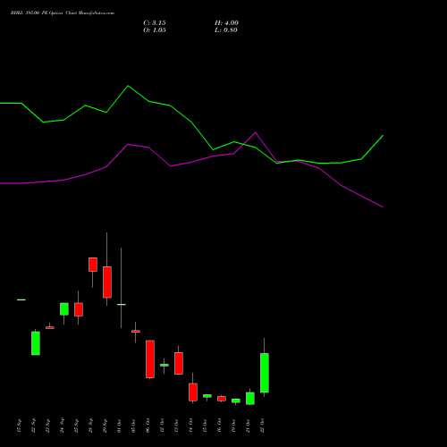Click the 05 Oct date label
Image resolution: width=447 pixels, height=447 pixels.
coord(133,426)
